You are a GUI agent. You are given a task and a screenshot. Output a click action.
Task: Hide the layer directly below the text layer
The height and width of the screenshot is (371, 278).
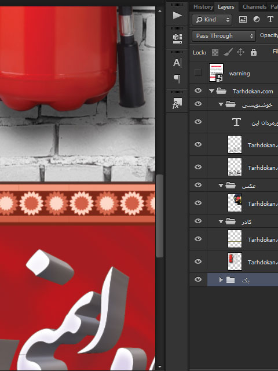[198, 144]
